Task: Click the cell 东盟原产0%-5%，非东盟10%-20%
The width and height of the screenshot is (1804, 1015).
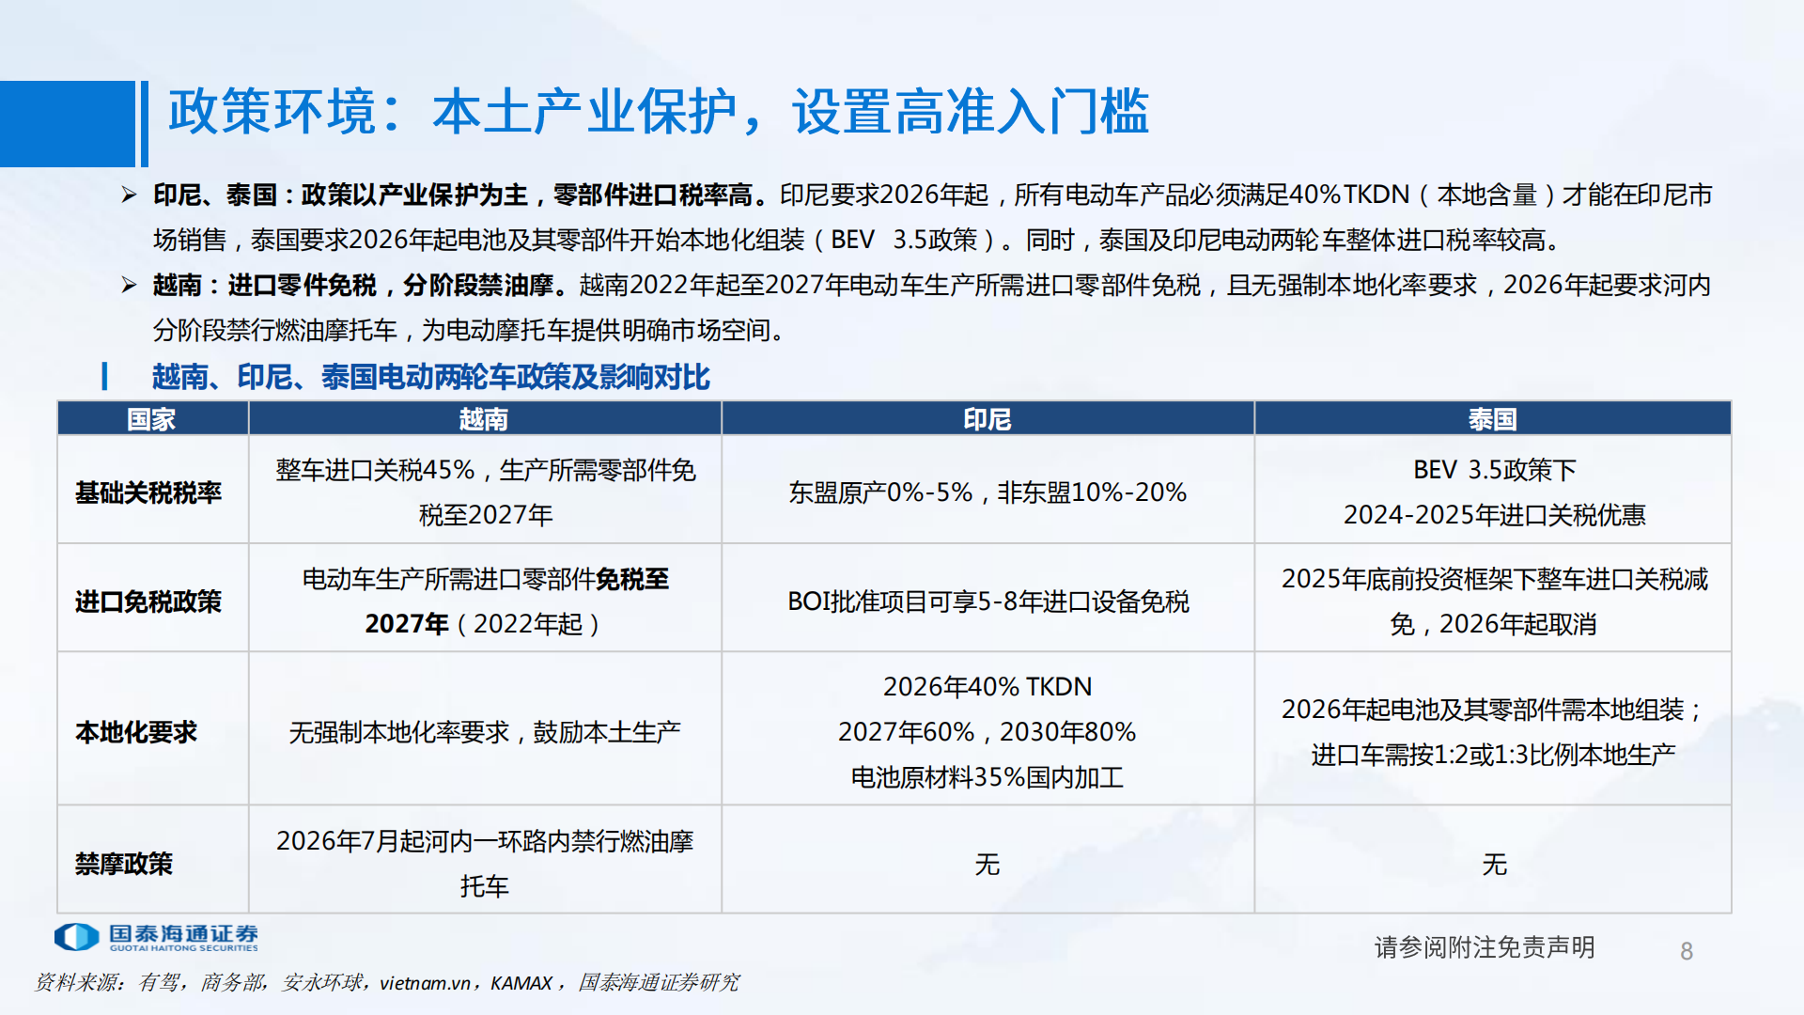Action: (987, 492)
